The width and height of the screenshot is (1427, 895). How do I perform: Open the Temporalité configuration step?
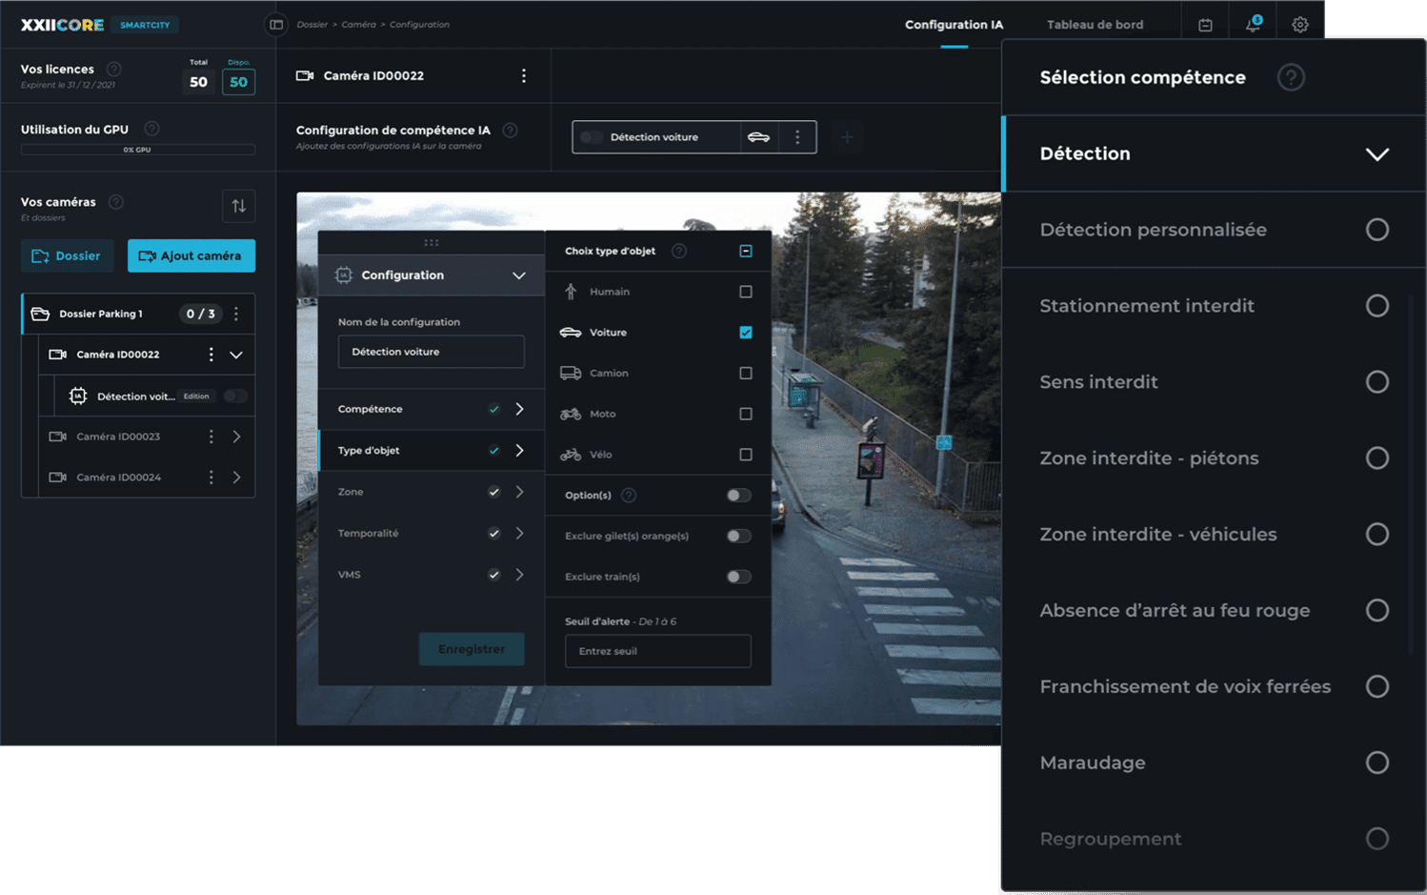(430, 534)
